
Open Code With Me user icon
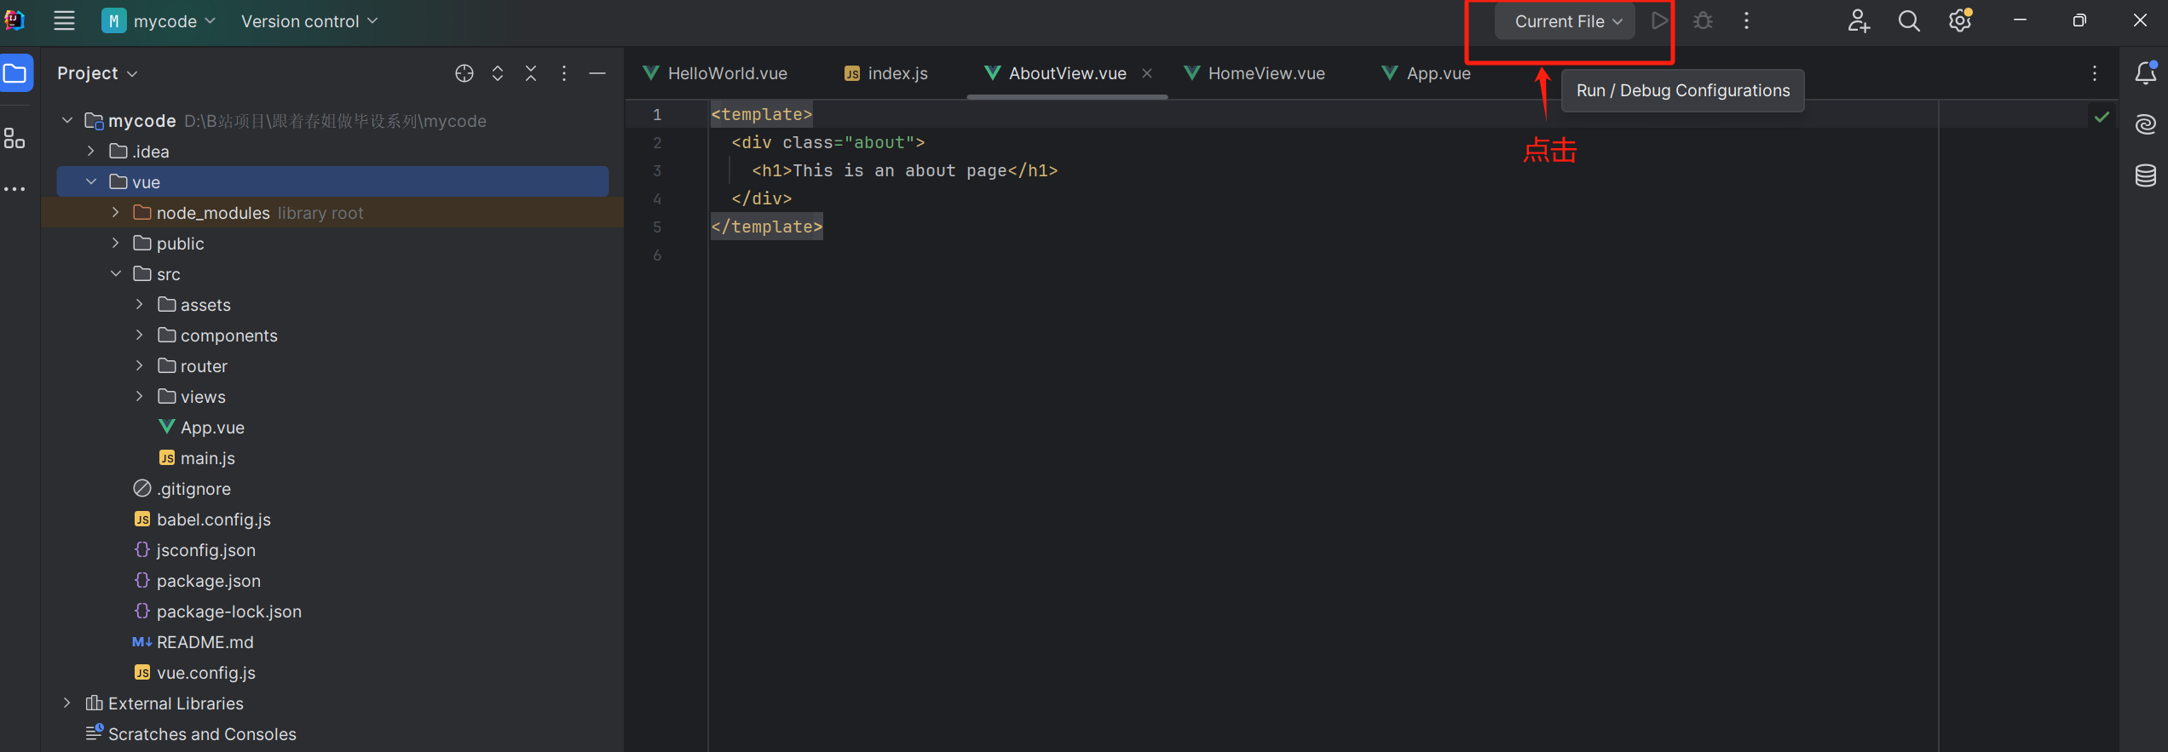pos(1859,20)
